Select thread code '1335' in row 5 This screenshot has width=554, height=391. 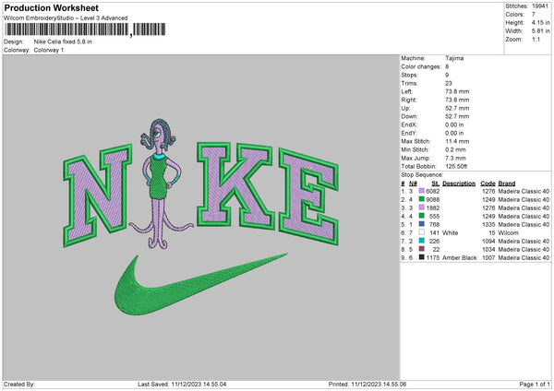coord(488,224)
